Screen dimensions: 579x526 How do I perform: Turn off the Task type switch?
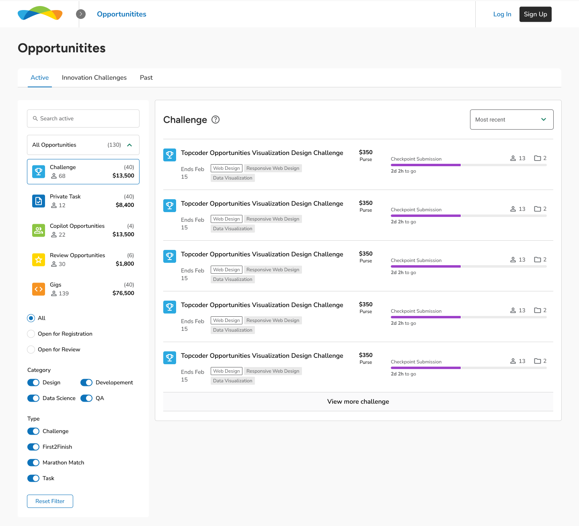(x=33, y=478)
